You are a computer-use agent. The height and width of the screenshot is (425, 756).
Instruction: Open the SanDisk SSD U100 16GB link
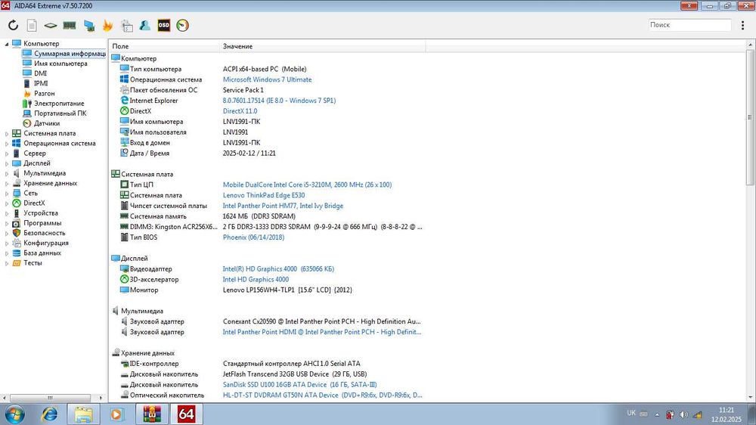[300, 384]
